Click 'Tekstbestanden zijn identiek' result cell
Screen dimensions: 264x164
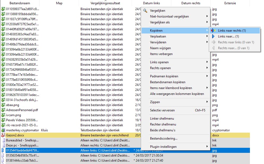[100, 130]
